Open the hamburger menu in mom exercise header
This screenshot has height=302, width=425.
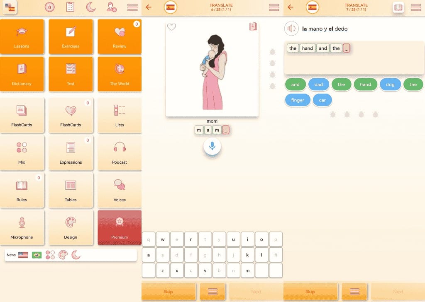274,7
